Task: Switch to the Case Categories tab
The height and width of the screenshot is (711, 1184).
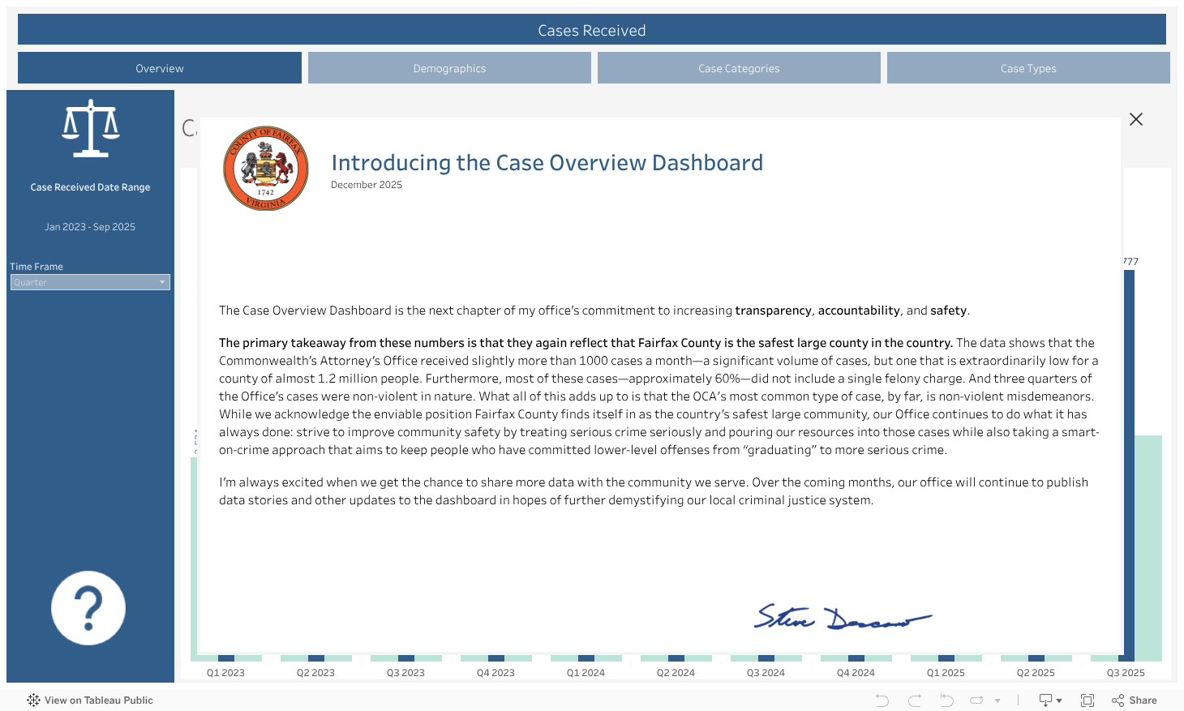Action: pyautogui.click(x=739, y=68)
